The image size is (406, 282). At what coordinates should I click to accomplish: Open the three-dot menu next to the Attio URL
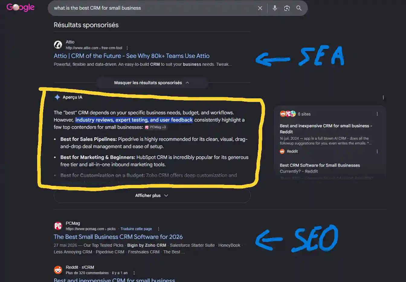click(127, 48)
